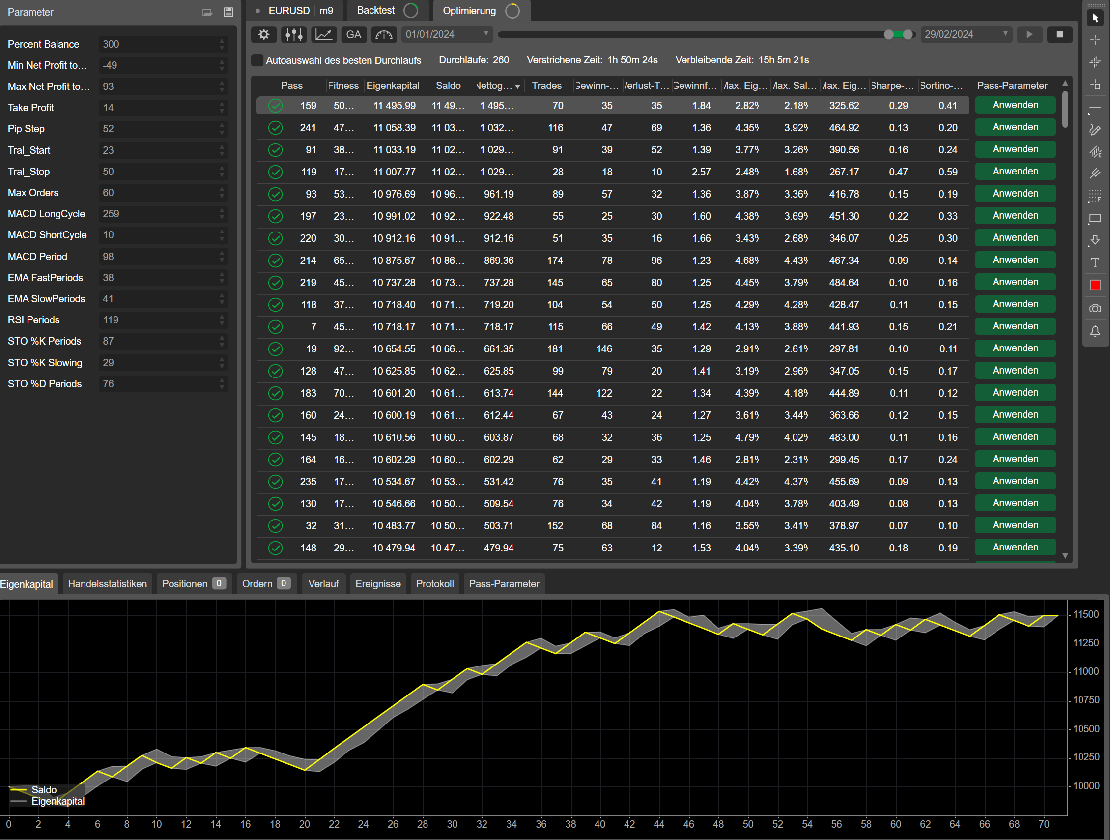Viewport: 1110px width, 840px height.
Task: Open the Ordern tab
Action: pos(266,584)
